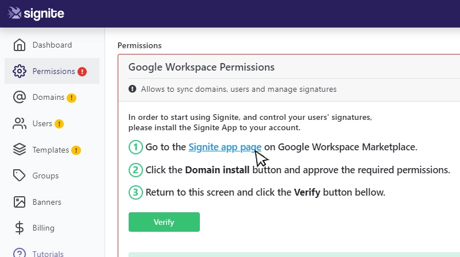Viewport: 460px width, 257px height.
Task: Open Dashboard via its house icon
Action: [20, 45]
